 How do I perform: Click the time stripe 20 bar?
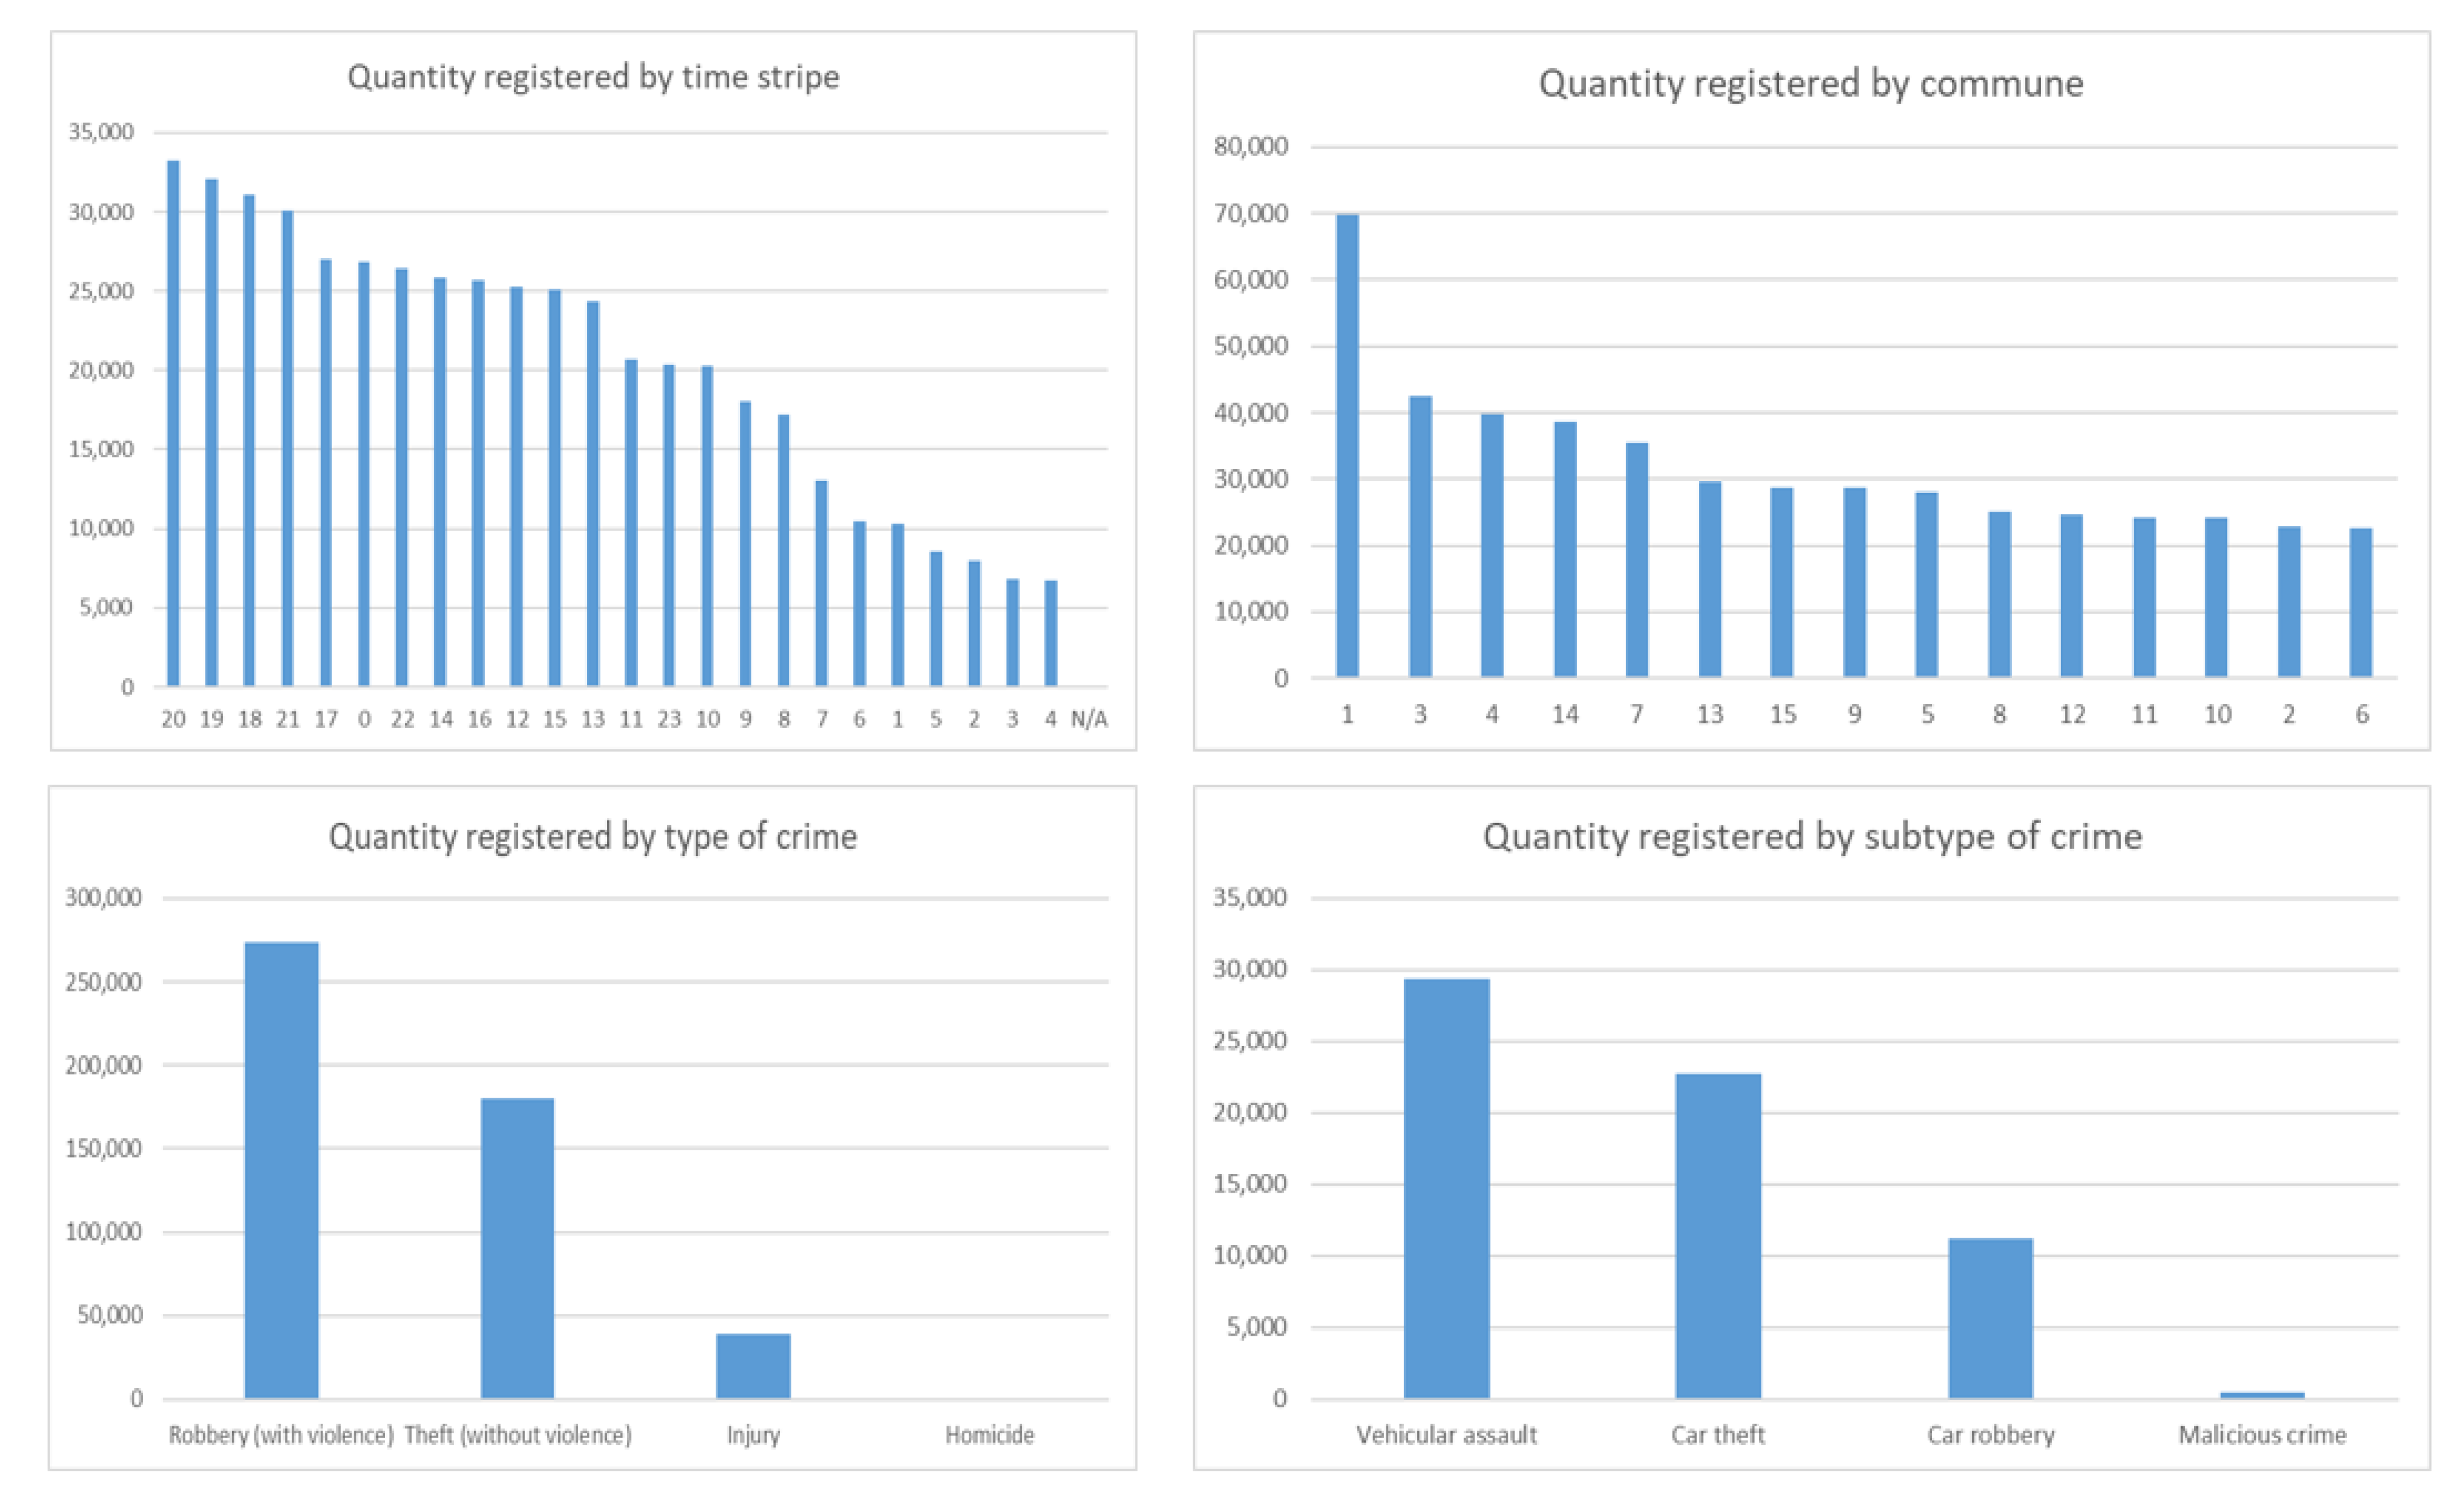[173, 423]
